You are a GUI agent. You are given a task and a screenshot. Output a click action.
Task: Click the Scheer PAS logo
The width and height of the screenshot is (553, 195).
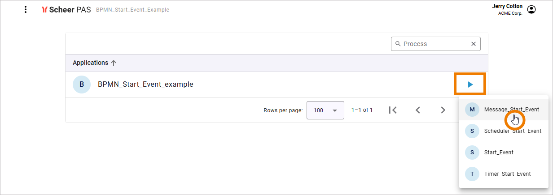coord(66,9)
